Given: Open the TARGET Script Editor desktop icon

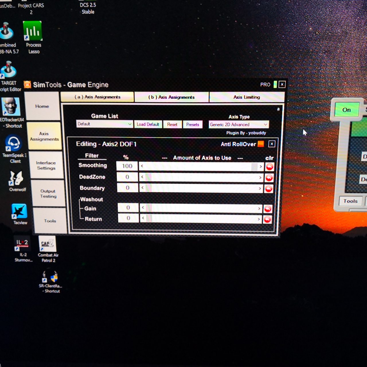Looking at the screenshot, I should [9, 76].
